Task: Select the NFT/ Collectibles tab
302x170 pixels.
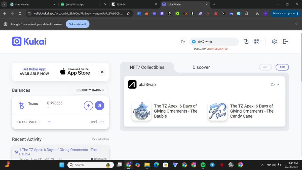Action: [x=147, y=67]
